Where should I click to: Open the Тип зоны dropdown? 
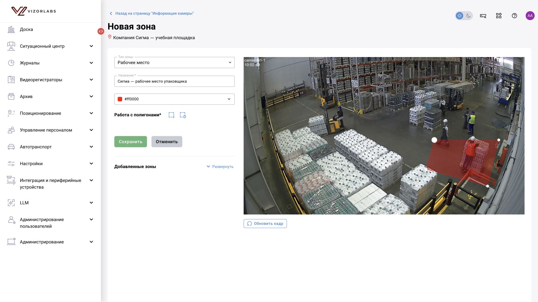174,62
